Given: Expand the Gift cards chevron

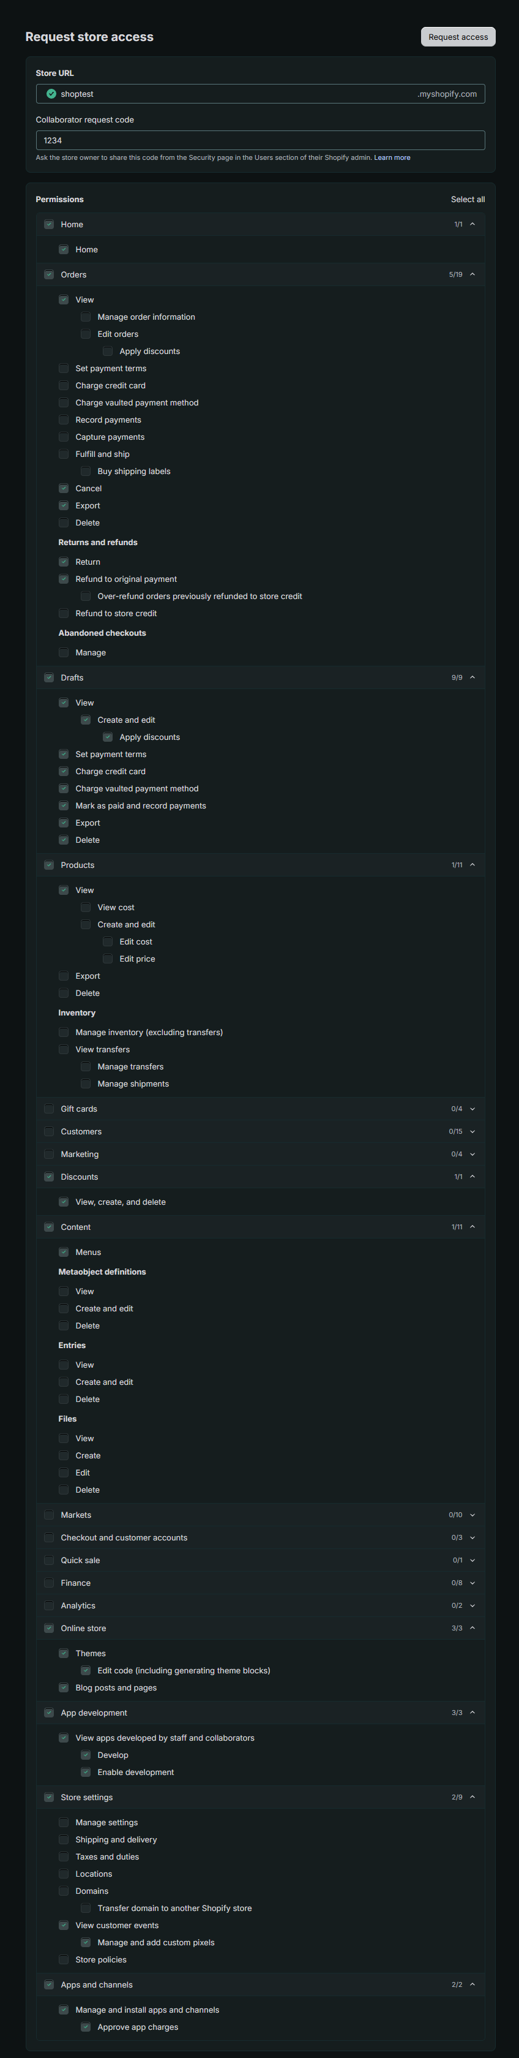Looking at the screenshot, I should 472,1109.
